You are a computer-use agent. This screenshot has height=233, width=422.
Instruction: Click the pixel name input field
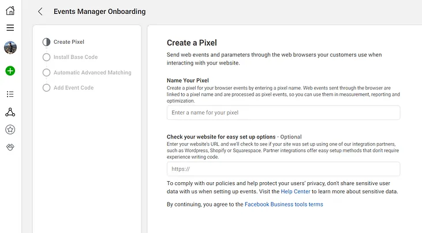[x=283, y=112]
